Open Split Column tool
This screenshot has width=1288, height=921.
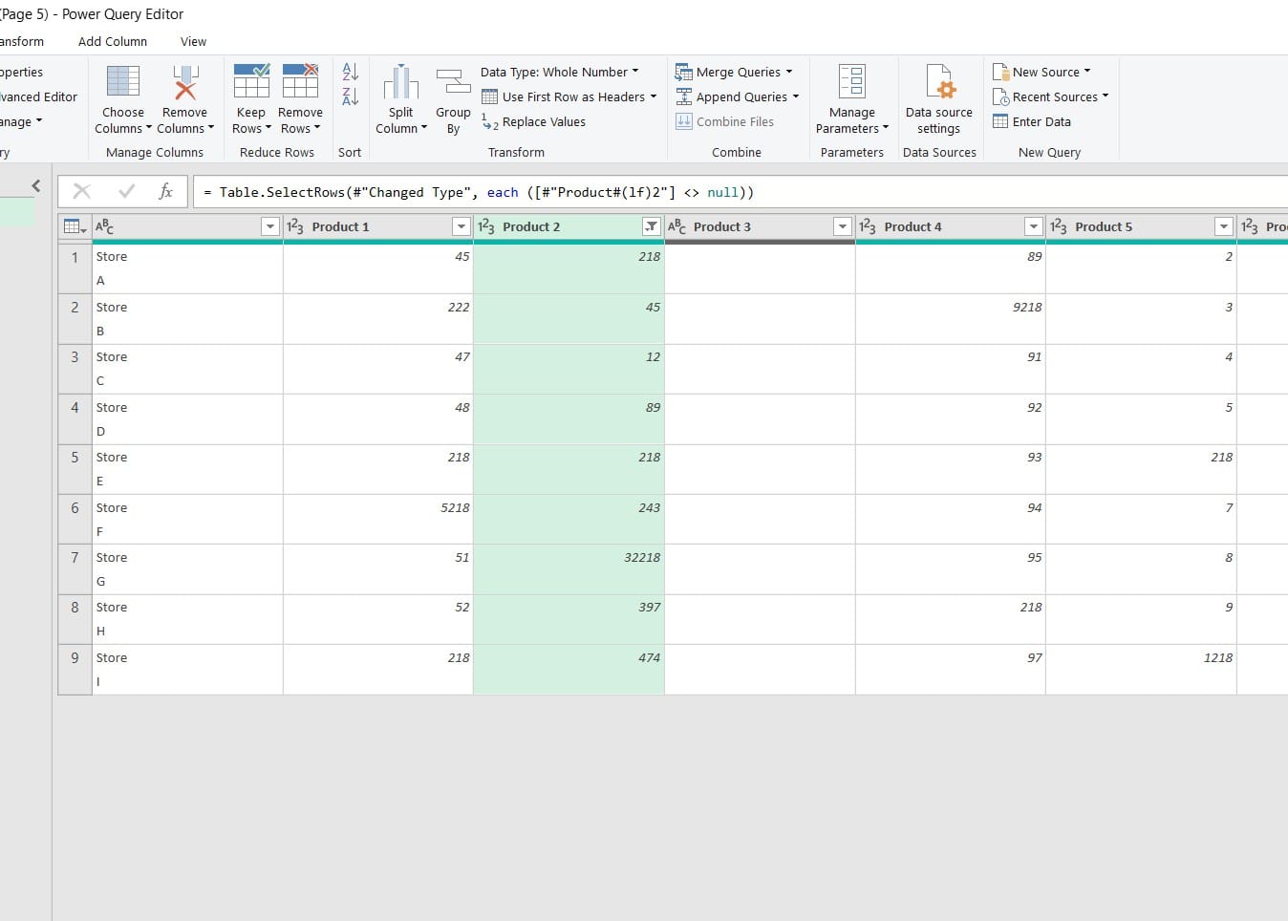[401, 99]
